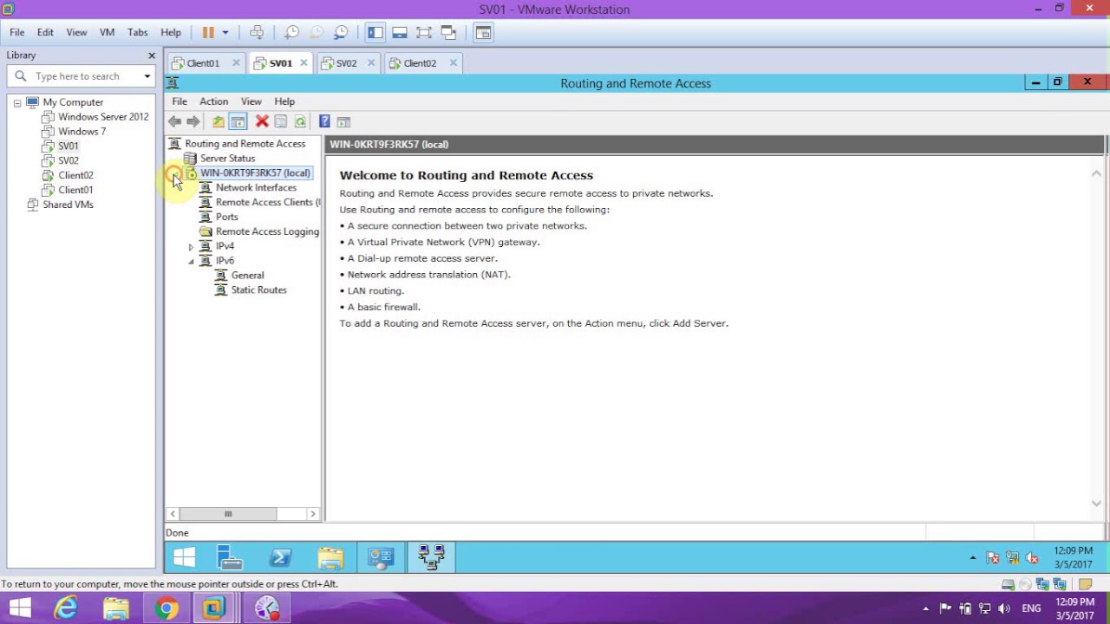Select Shared VMs in the Library
The image size is (1110, 624).
pos(68,205)
